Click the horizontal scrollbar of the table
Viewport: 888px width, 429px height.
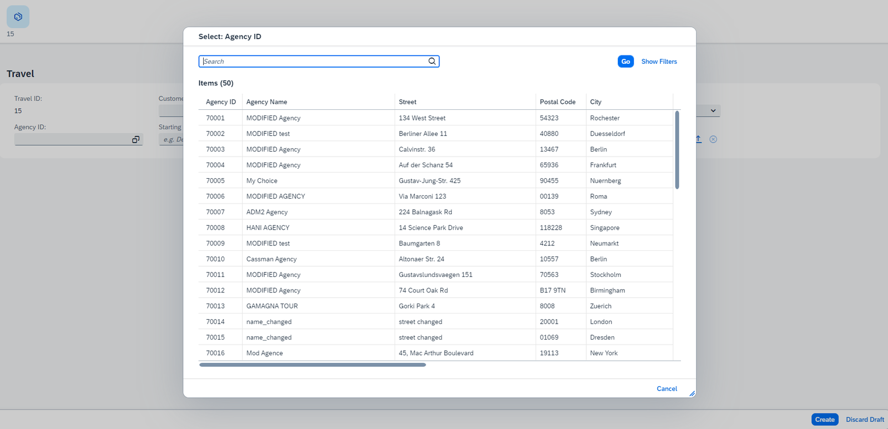[x=312, y=365]
